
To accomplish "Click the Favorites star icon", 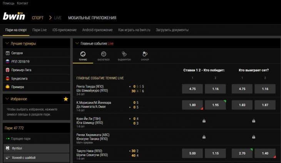I will (65, 99).
